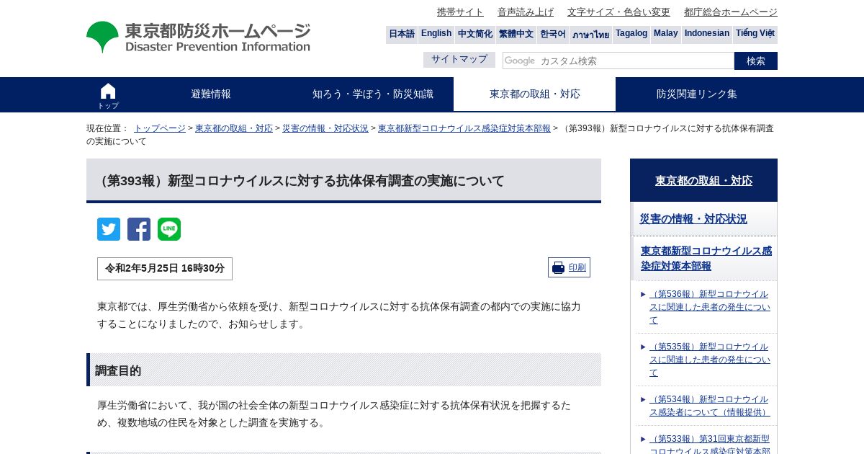Open 知ろう・学ぼう・防災知識 menu

pyautogui.click(x=373, y=94)
